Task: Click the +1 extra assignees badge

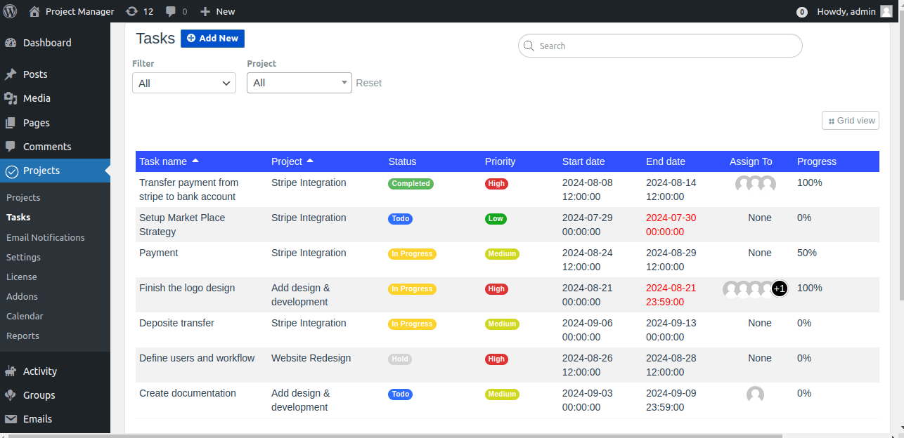Action: tap(780, 288)
